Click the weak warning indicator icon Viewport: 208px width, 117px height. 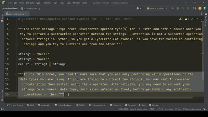coord(187,19)
